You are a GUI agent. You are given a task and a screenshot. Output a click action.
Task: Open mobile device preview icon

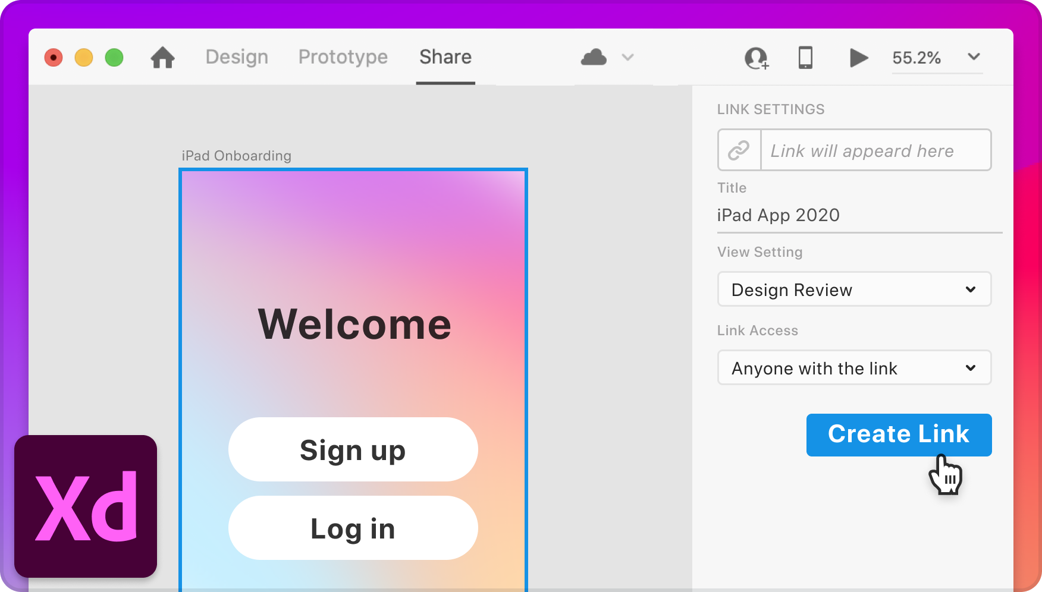click(x=805, y=58)
